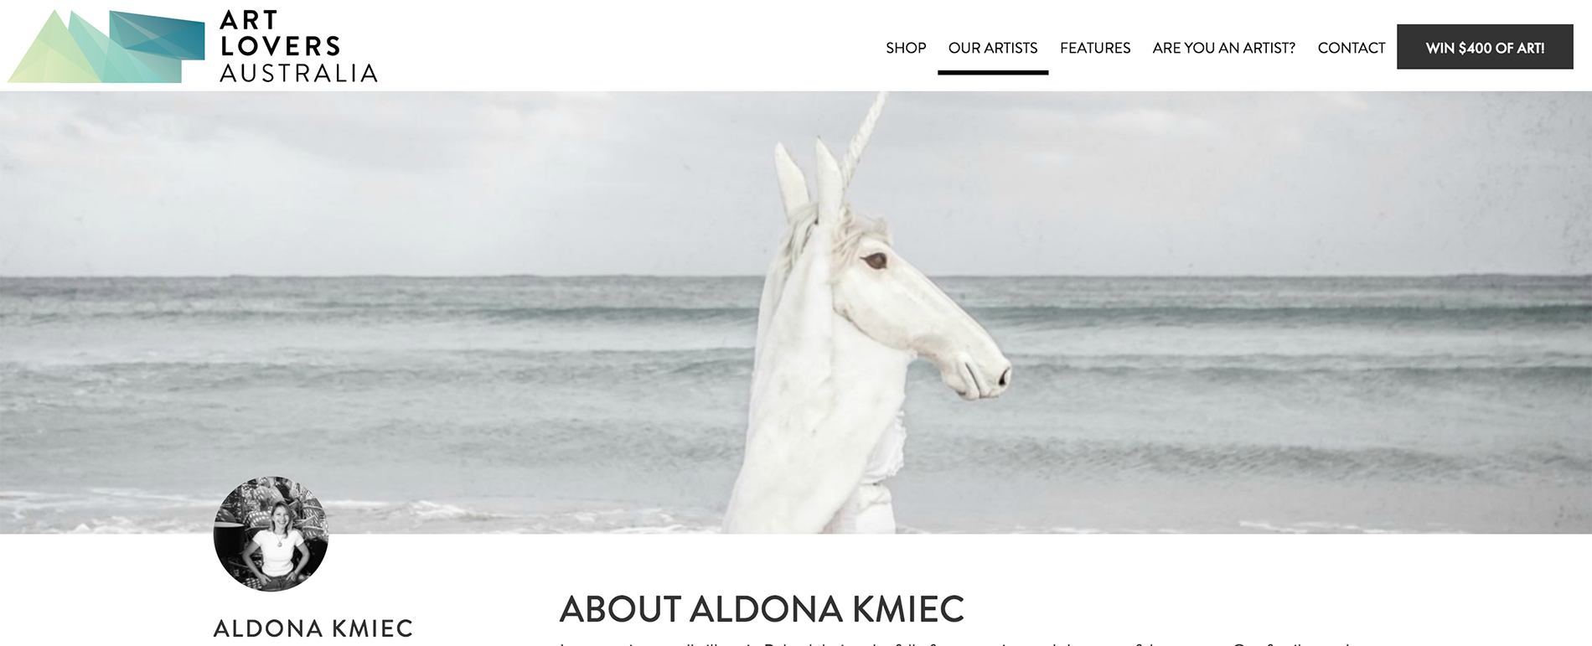Click the Art Lovers Australia geometric logo graphic
The image size is (1592, 646).
[106, 46]
